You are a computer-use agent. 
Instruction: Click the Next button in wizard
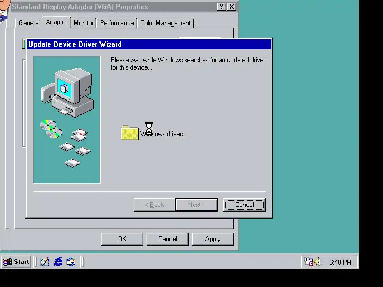coord(196,205)
